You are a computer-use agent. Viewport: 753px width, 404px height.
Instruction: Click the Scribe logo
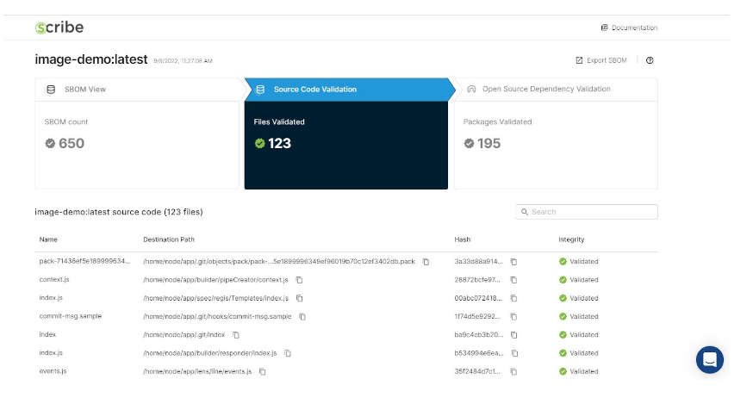click(x=59, y=28)
